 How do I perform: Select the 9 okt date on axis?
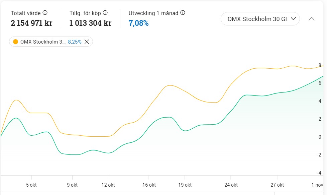coord(72,185)
